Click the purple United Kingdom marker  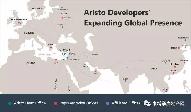[20, 23]
